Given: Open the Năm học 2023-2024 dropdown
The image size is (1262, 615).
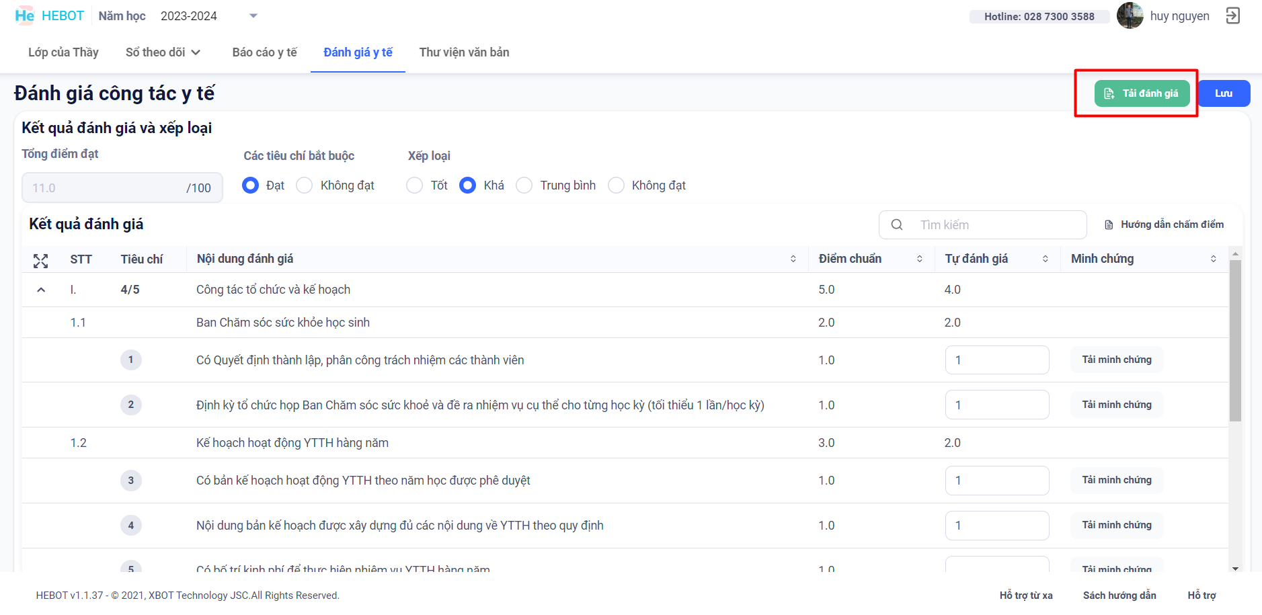Looking at the screenshot, I should 253,16.
